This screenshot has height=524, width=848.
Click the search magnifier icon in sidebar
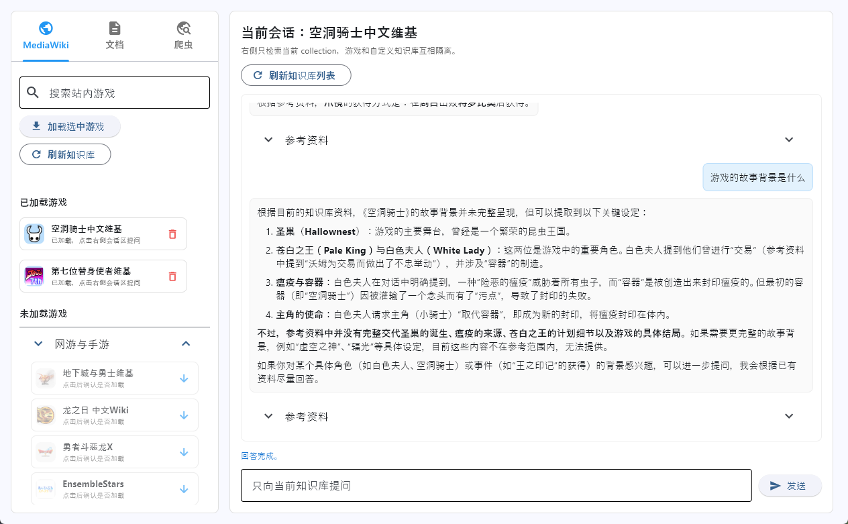(x=33, y=93)
